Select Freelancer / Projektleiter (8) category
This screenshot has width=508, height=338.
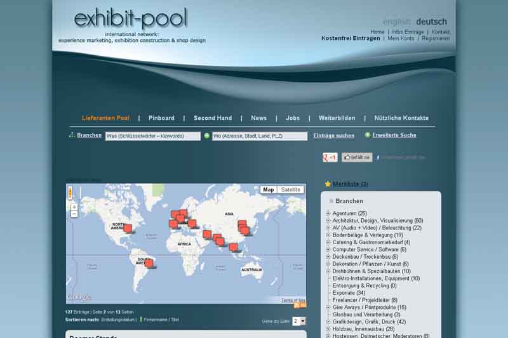[x=364, y=300]
